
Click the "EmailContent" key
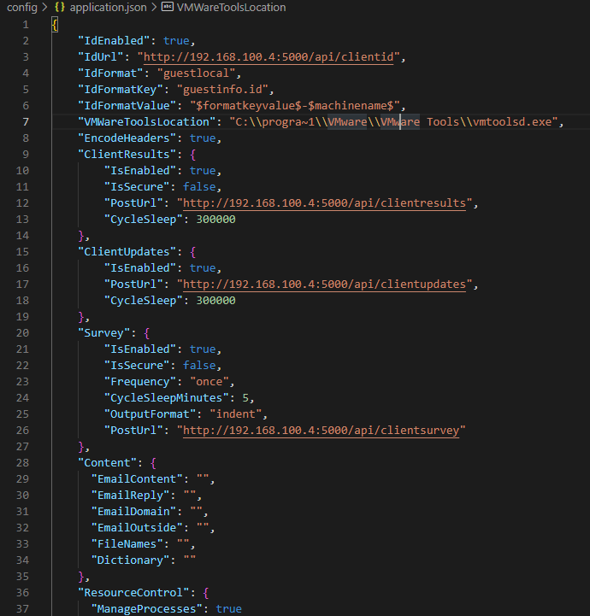click(x=137, y=479)
